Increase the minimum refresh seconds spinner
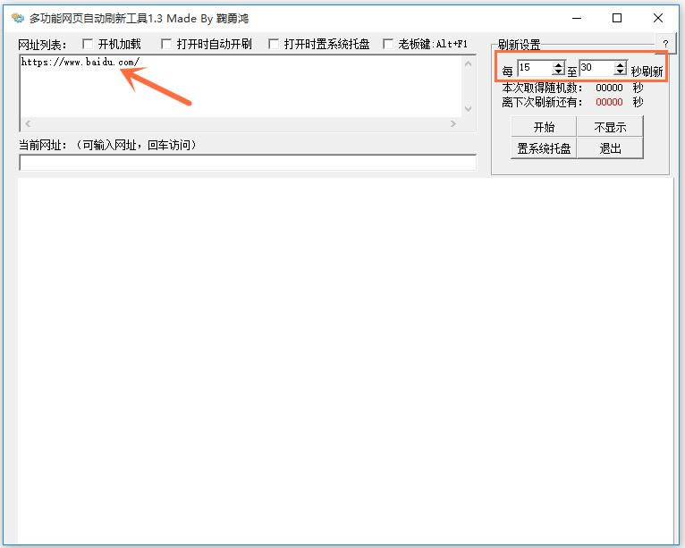Image resolution: width=685 pixels, height=548 pixels. (x=558, y=64)
